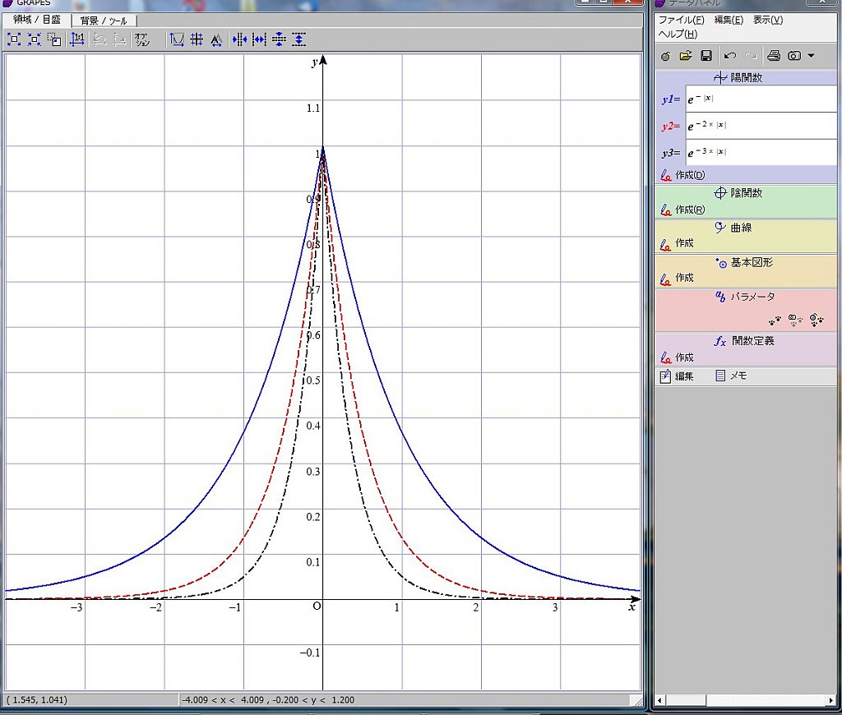Click the bomb reset icon
This screenshot has height=715, width=842.
(665, 56)
